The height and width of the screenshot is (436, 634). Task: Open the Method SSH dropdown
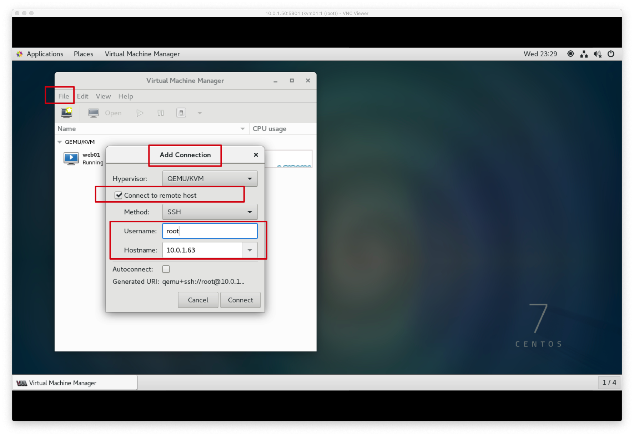[x=210, y=212]
